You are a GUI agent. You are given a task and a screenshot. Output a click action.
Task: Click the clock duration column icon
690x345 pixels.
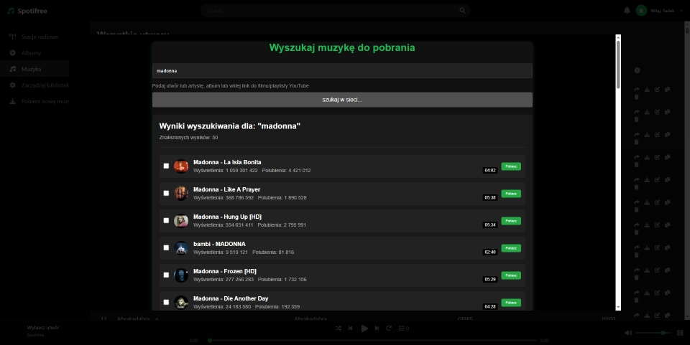(x=637, y=70)
